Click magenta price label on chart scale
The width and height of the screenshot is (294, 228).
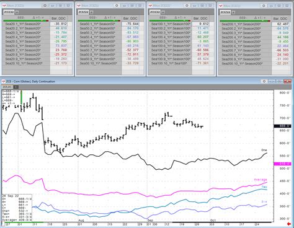coord(282,164)
